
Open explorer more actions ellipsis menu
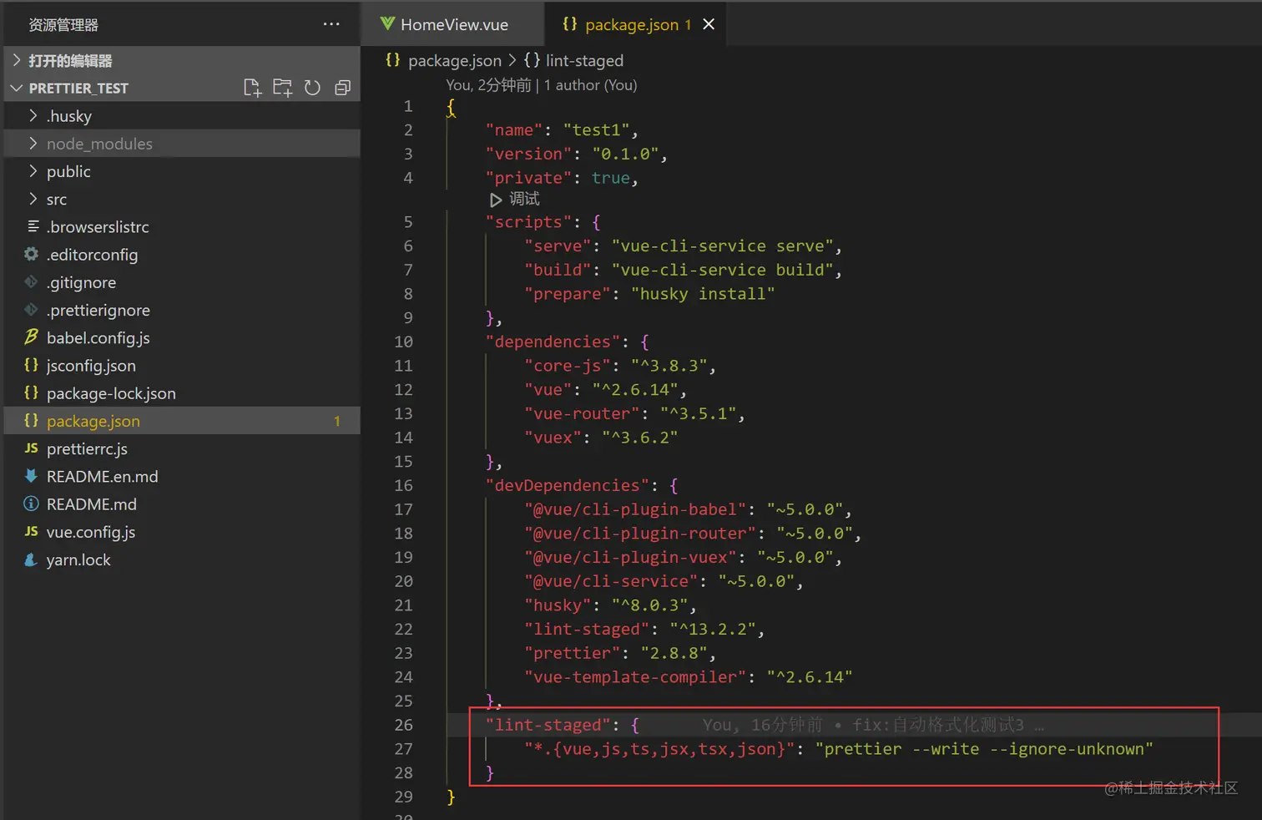(x=331, y=24)
